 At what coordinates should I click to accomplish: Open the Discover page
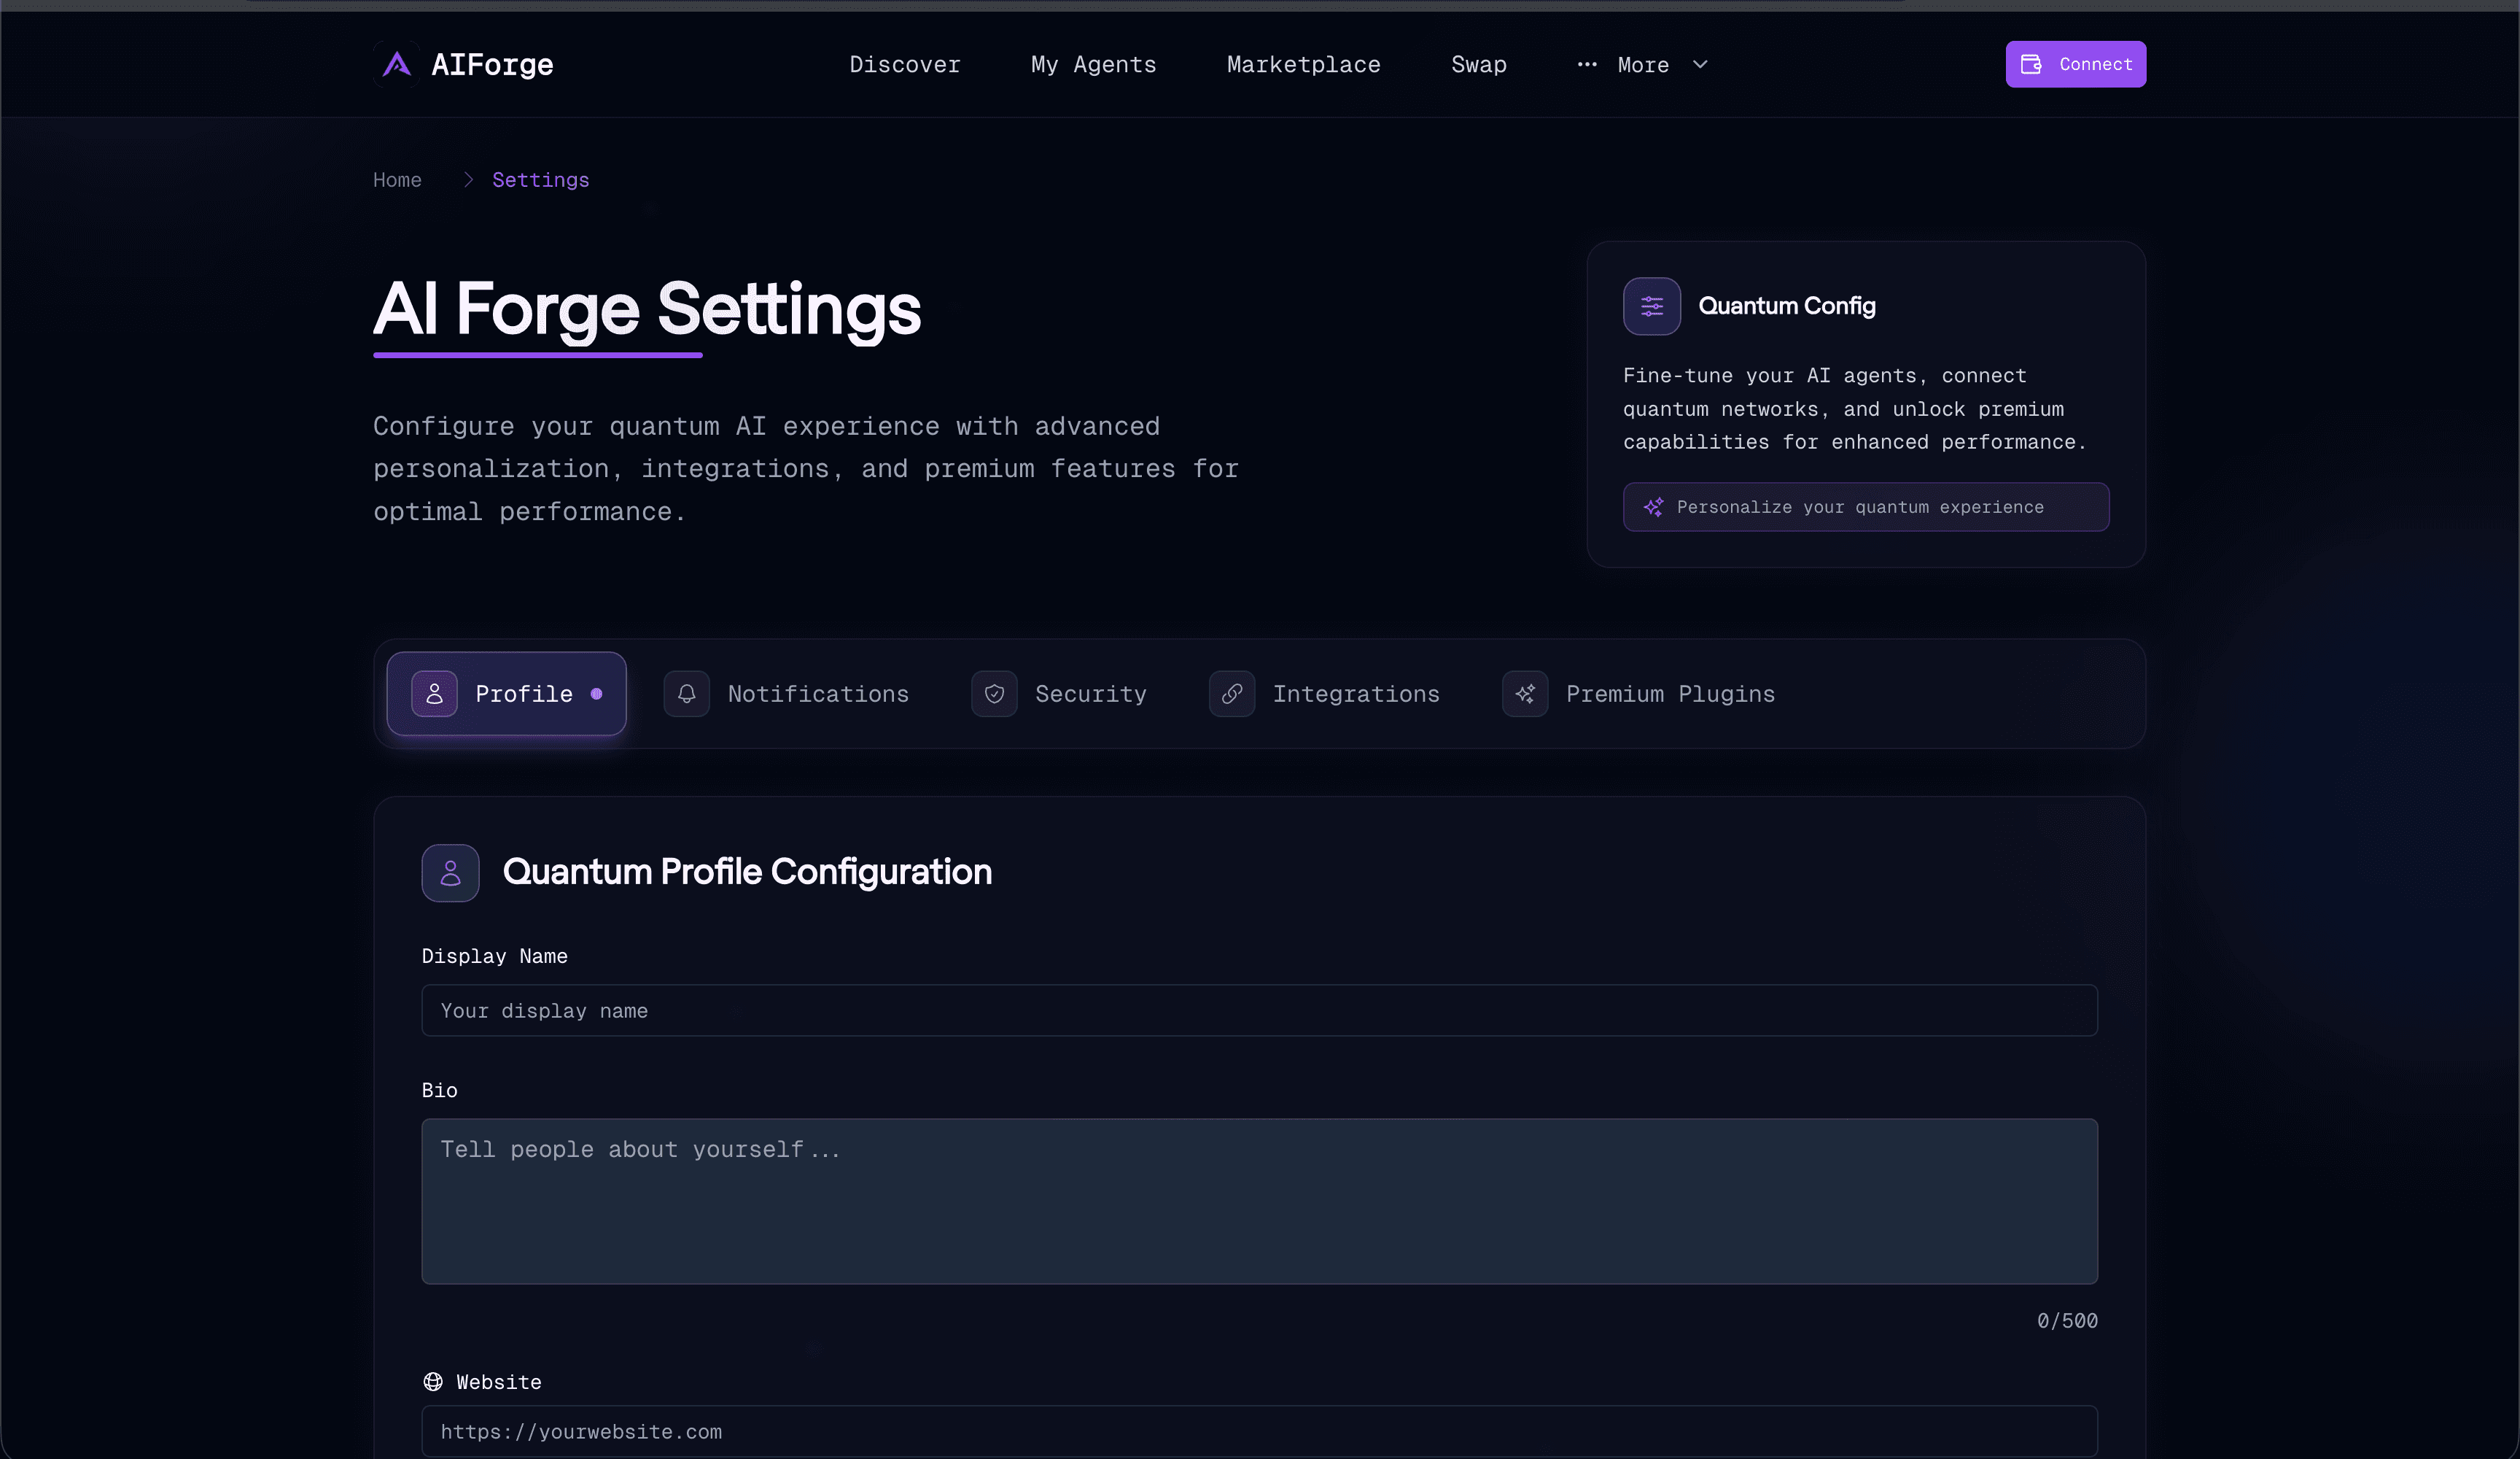coord(905,64)
